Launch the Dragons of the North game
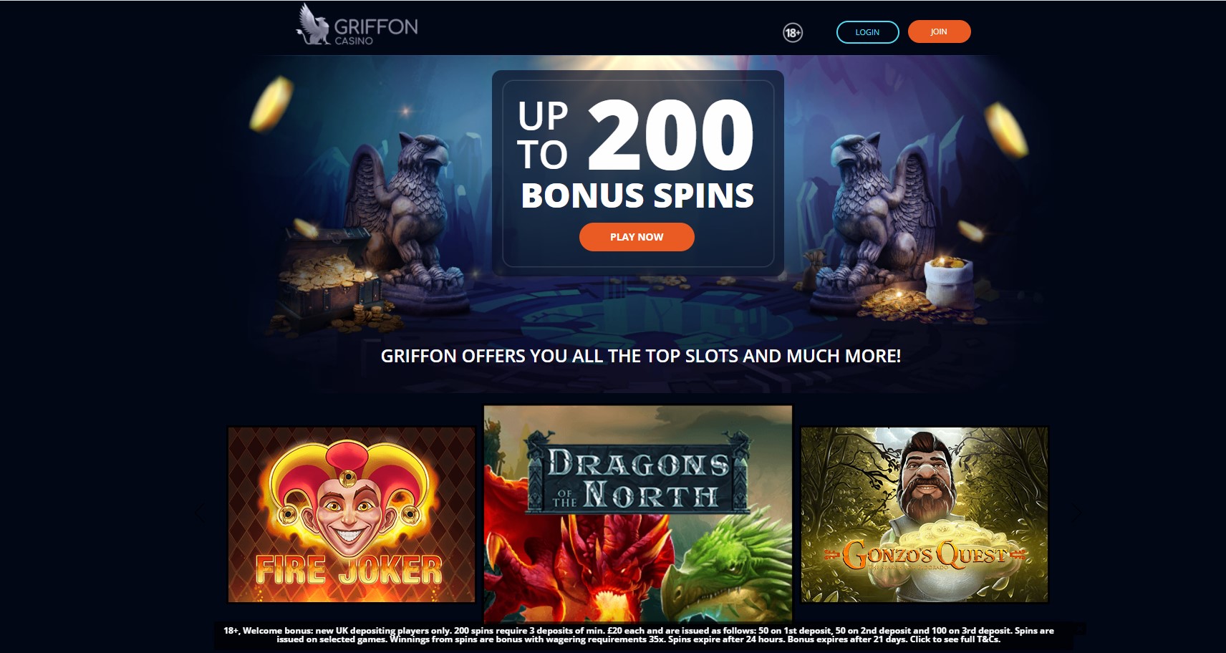Viewport: 1226px width, 653px height. (638, 513)
